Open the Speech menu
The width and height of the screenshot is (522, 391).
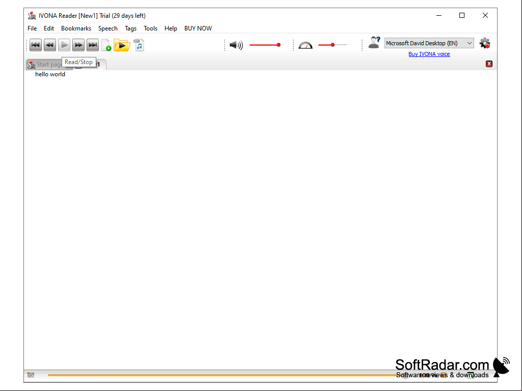(108, 28)
